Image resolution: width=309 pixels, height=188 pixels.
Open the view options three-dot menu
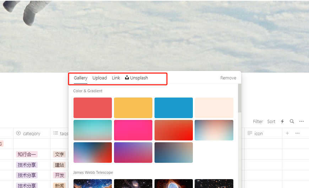click(x=302, y=121)
